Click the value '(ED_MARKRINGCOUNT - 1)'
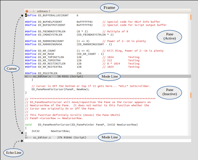198x160 pixels. click(x=94, y=44)
